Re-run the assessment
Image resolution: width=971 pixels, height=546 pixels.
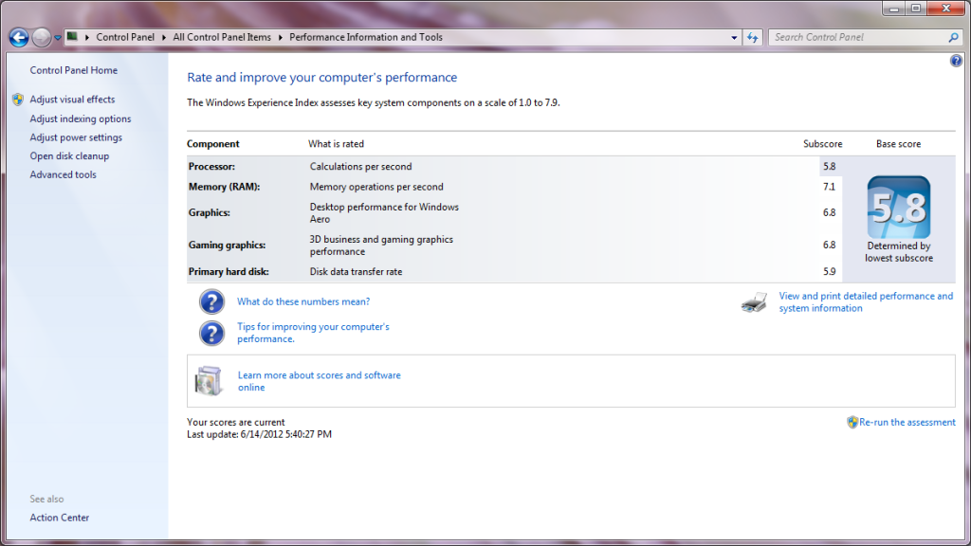click(x=907, y=423)
